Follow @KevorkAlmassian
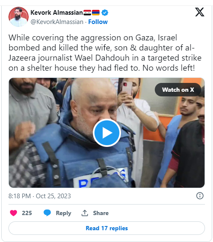The image size is (213, 242). (x=98, y=22)
